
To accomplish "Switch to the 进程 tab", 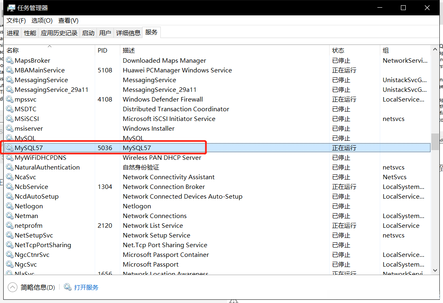I will coord(13,33).
